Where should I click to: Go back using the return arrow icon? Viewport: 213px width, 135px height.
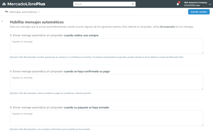[7, 12]
